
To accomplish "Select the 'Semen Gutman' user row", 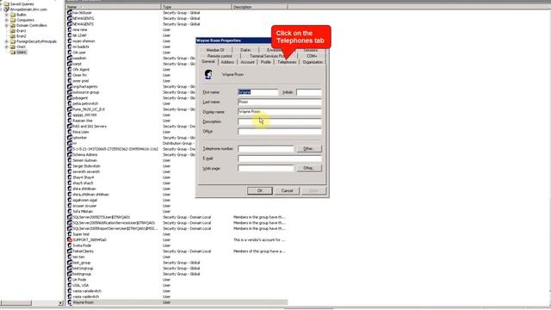I will click(176, 160).
